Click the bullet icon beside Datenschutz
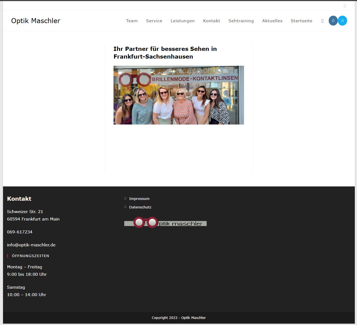Screen dimensions: 357x325 coord(125,207)
